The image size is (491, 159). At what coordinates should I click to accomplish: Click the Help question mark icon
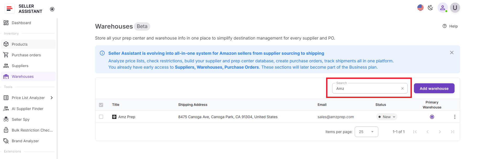tap(445, 26)
